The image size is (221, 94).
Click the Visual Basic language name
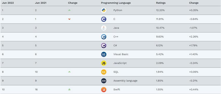(x=121, y=54)
